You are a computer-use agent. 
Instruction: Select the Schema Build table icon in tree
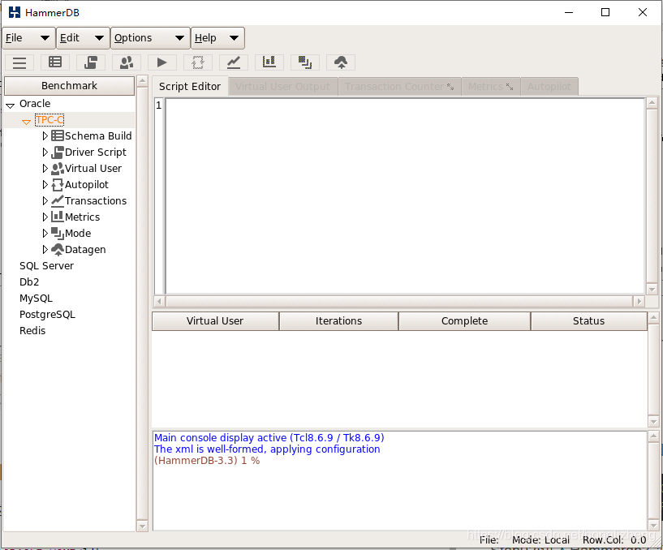[x=57, y=135]
